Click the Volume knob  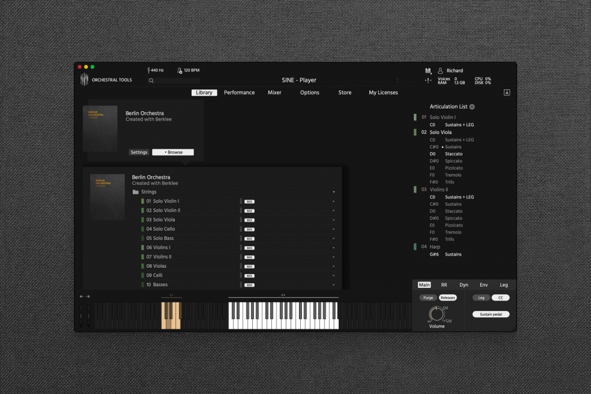[436, 314]
